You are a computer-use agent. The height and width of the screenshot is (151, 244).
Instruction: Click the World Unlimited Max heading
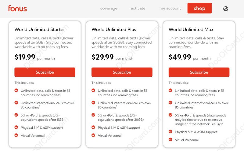click(x=191, y=30)
